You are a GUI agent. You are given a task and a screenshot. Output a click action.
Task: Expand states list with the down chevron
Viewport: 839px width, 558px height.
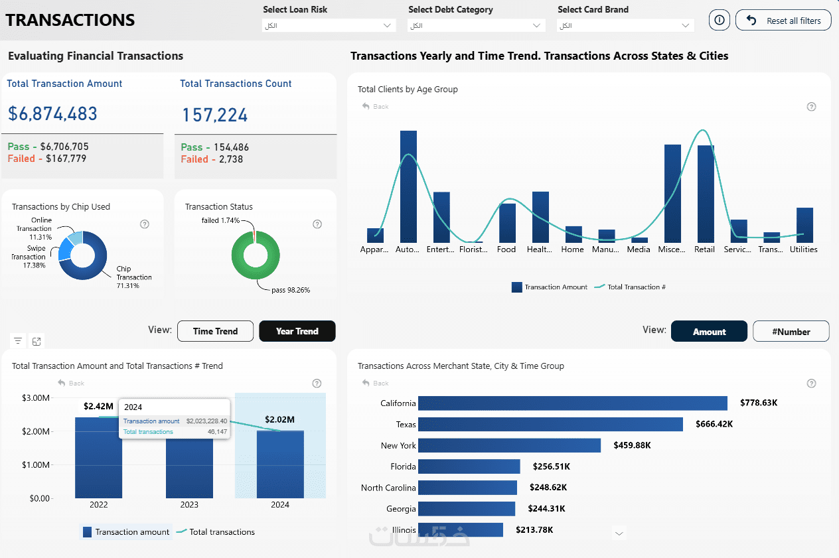619,533
